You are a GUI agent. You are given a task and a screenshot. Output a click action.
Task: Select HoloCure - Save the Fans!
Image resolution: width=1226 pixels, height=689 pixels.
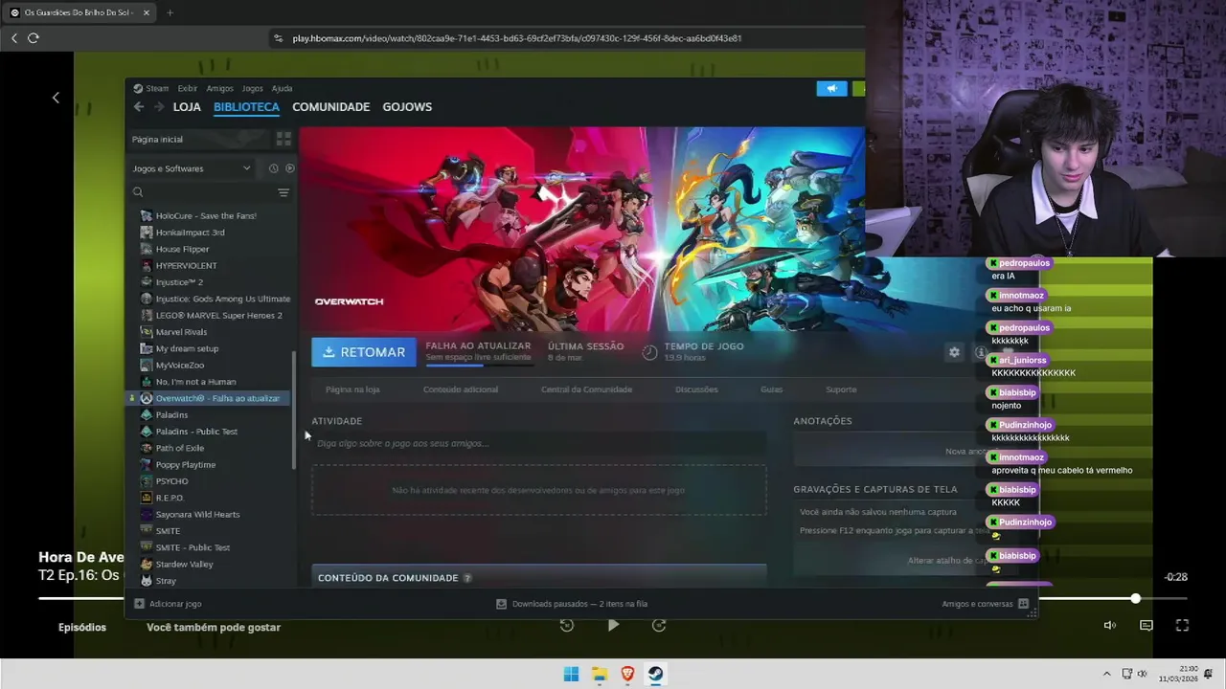(x=206, y=216)
